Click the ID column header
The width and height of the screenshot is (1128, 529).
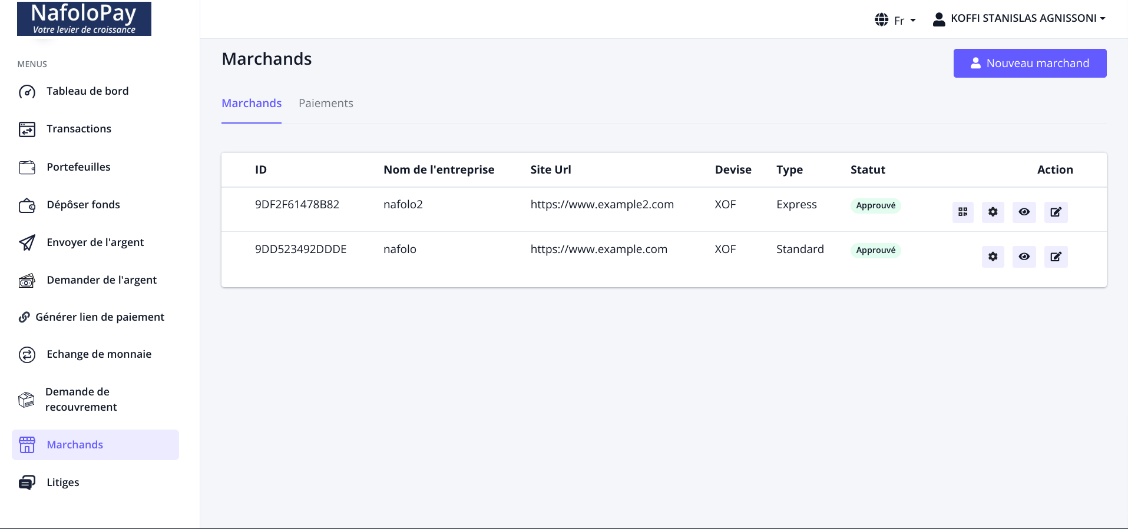click(261, 170)
